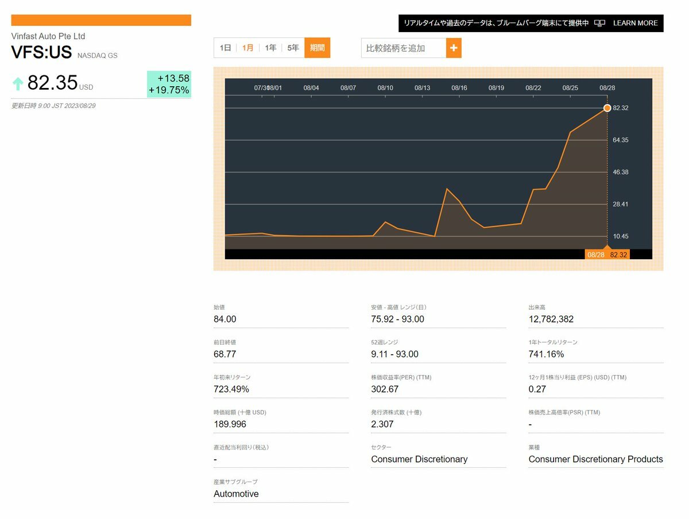
Task: Click the VFS:US ticker heading
Action: tap(41, 53)
